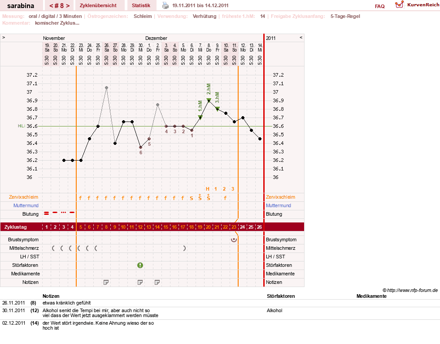Viewport: 440px width, 344px height.
Task: Click the HLi baseline label
Action: 22,126
